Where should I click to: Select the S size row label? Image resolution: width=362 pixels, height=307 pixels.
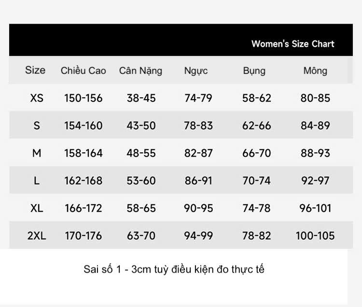tap(37, 126)
